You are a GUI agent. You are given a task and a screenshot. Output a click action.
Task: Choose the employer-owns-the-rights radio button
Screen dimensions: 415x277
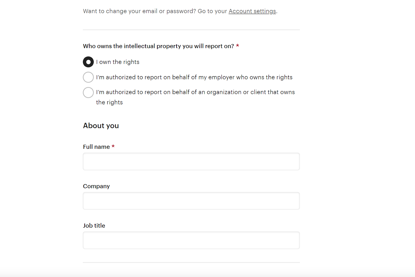coord(88,77)
